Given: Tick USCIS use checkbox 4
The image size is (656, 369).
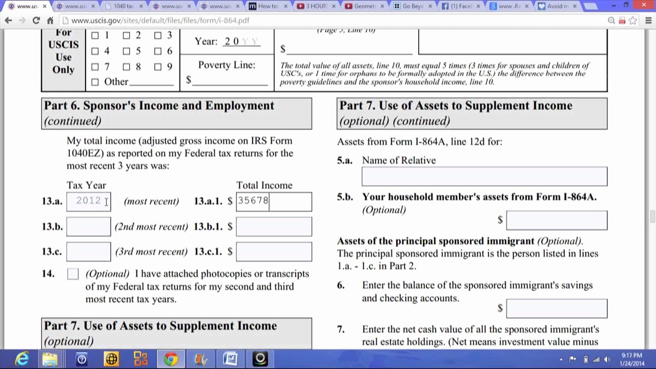Looking at the screenshot, I should coord(95,51).
